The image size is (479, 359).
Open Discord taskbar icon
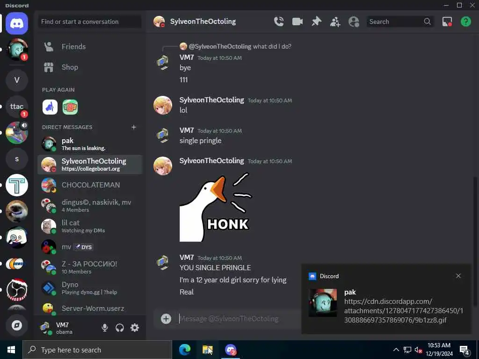(230, 350)
